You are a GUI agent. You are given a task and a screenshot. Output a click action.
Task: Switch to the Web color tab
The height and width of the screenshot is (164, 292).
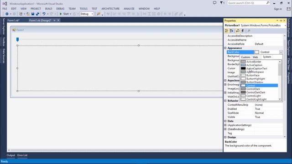pyautogui.click(x=255, y=57)
